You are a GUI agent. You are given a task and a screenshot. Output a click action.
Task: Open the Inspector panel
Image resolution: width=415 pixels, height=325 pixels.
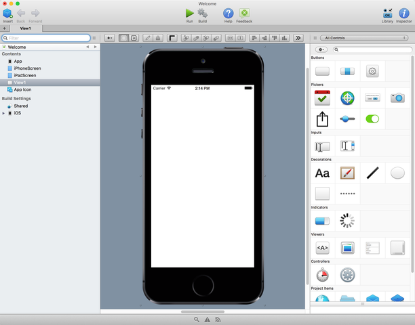(x=404, y=13)
